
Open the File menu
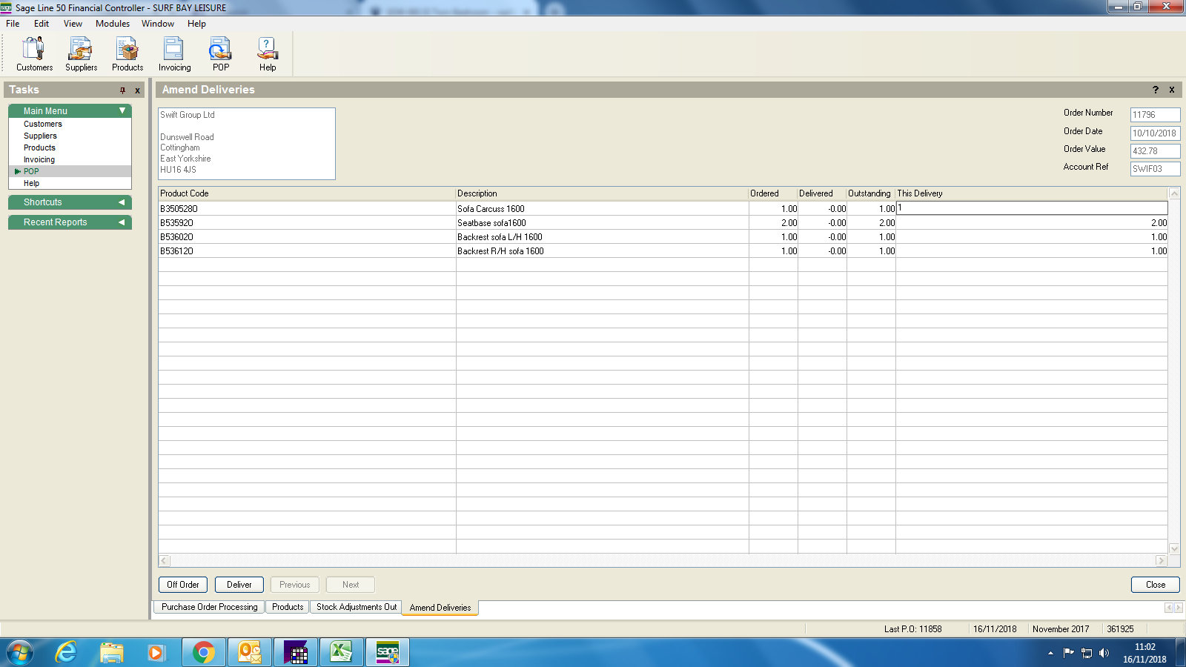click(x=13, y=24)
